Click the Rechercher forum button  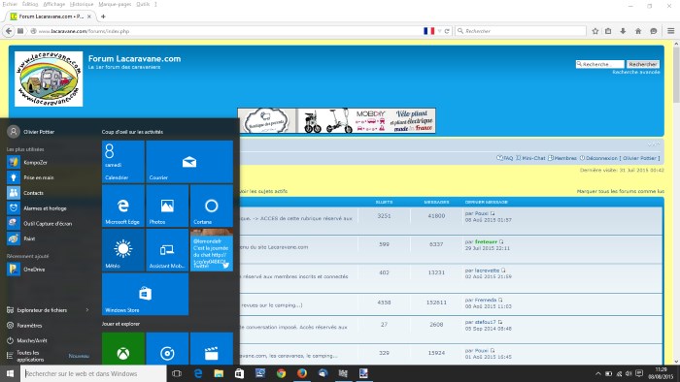pos(643,64)
